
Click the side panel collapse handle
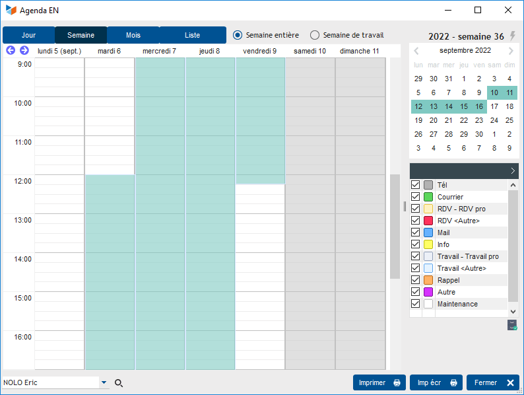coord(405,206)
